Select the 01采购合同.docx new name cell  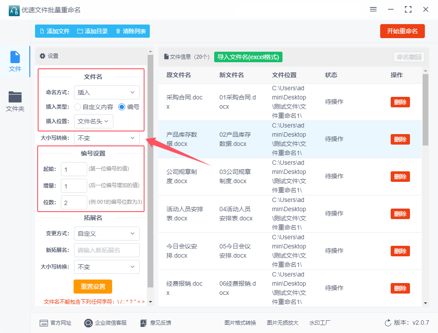point(237,102)
